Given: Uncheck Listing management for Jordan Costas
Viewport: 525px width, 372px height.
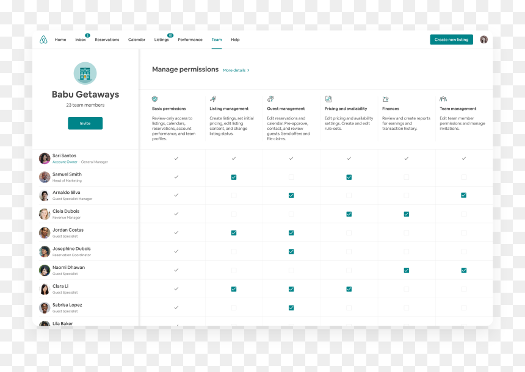Looking at the screenshot, I should tap(234, 233).
